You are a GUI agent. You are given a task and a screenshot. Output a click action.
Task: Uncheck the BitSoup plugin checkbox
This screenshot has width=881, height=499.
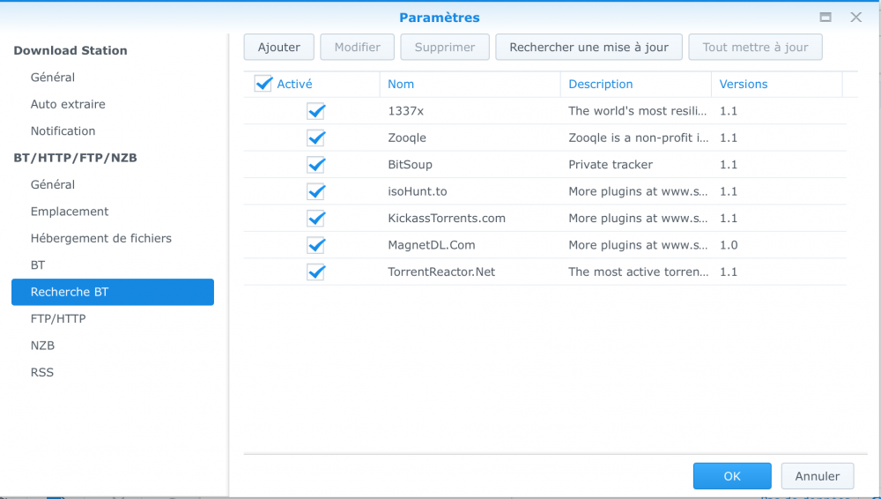(316, 165)
